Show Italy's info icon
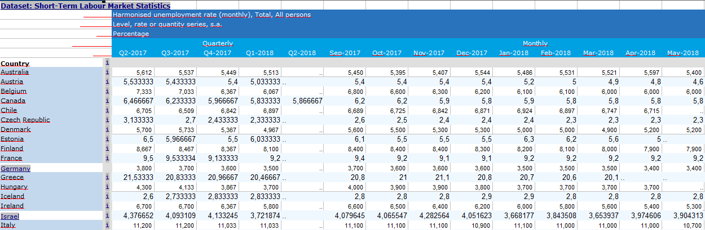Screen dimensions: 705x230 tap(107, 225)
